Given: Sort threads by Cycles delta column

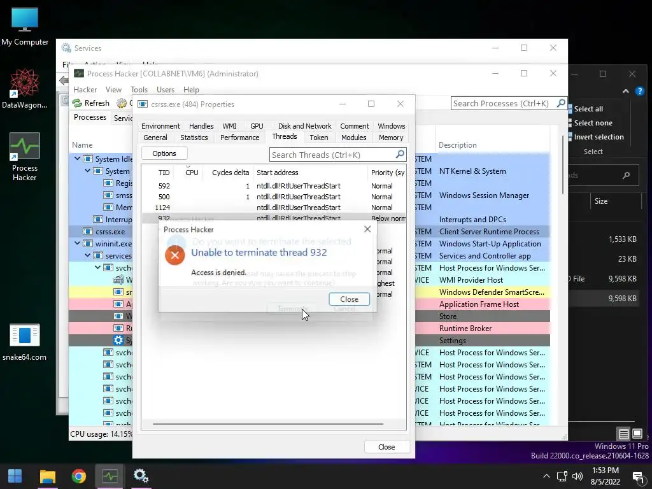Looking at the screenshot, I should [x=230, y=173].
